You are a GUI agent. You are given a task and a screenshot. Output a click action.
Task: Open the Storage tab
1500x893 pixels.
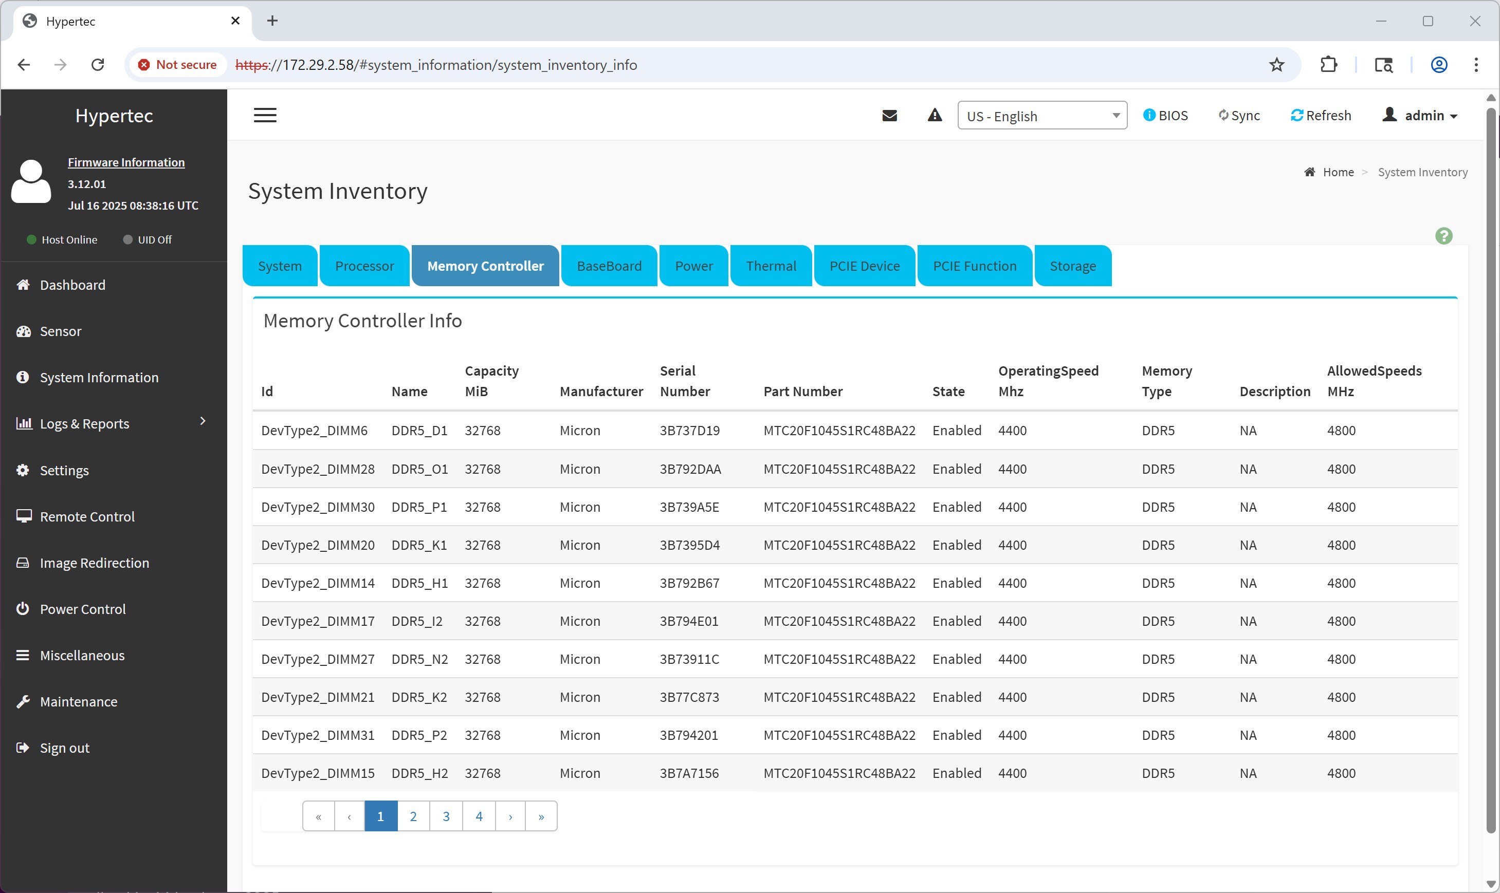point(1072,266)
